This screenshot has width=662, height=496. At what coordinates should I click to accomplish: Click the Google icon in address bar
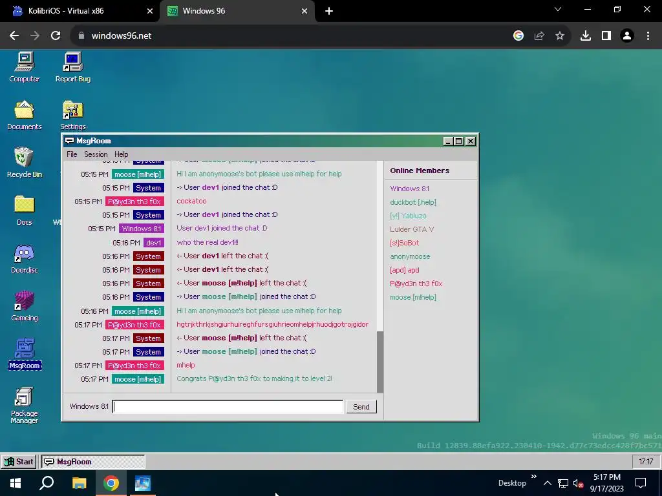[518, 36]
